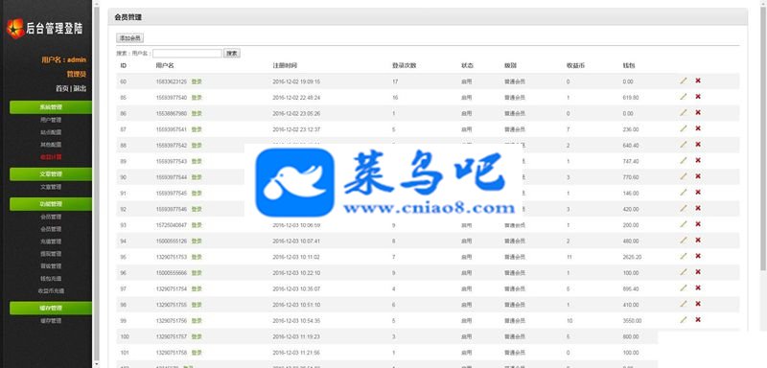Select wallet value 2626.20 in row 95
Viewport: 767px width, 368px height.
click(631, 257)
